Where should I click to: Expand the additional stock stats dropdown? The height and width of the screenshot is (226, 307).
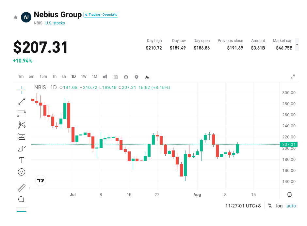click(x=297, y=45)
